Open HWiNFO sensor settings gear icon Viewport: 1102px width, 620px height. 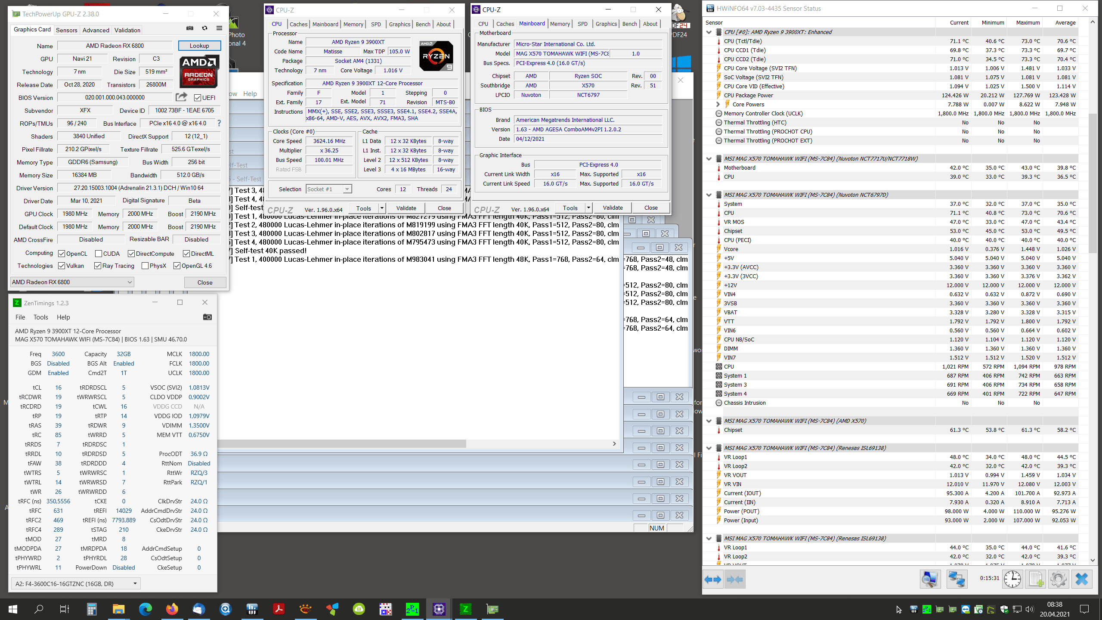coord(1059,580)
